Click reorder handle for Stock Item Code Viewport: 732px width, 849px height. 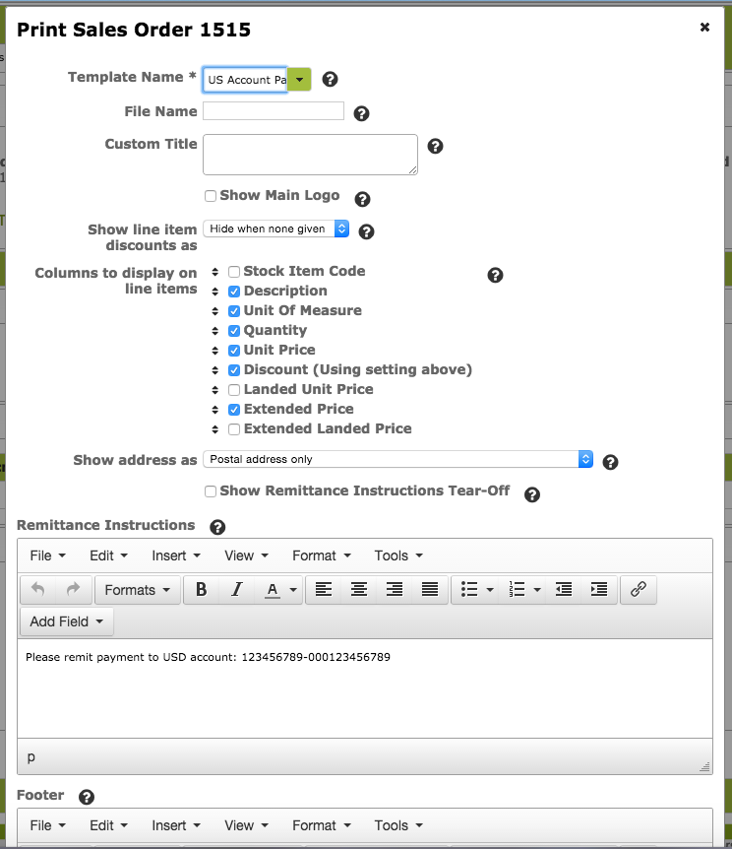tap(214, 272)
